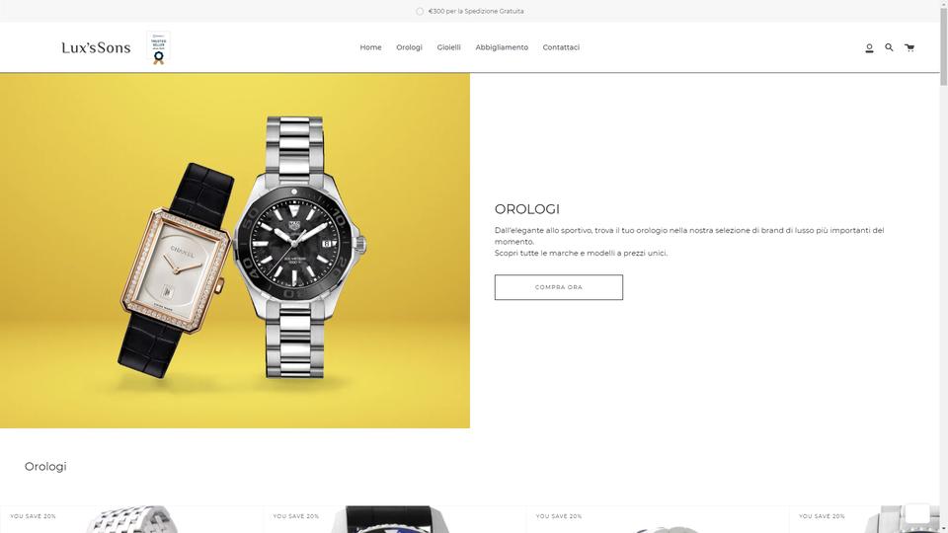This screenshot has height=533, width=948.
Task: Click the €300 free shipping announcement text
Action: tap(476, 12)
